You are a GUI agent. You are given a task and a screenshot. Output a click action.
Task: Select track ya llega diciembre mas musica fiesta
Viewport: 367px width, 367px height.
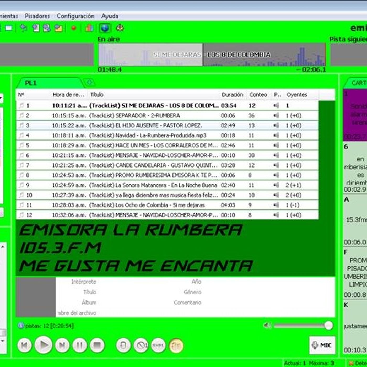pos(167,195)
